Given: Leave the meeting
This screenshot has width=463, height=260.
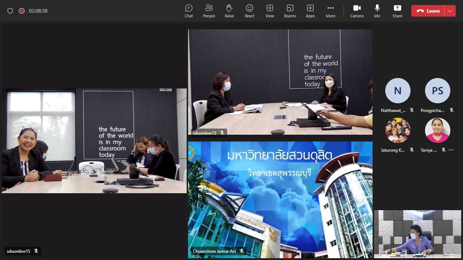Looking at the screenshot, I should 428,11.
